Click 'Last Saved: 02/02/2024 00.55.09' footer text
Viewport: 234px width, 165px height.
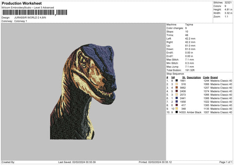click(x=77, y=162)
